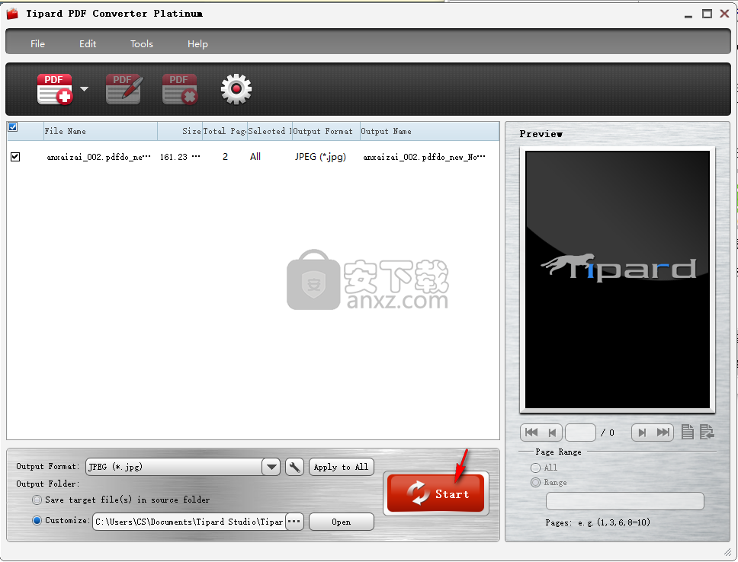Open Preferences gear icon in toolbar

coord(236,89)
